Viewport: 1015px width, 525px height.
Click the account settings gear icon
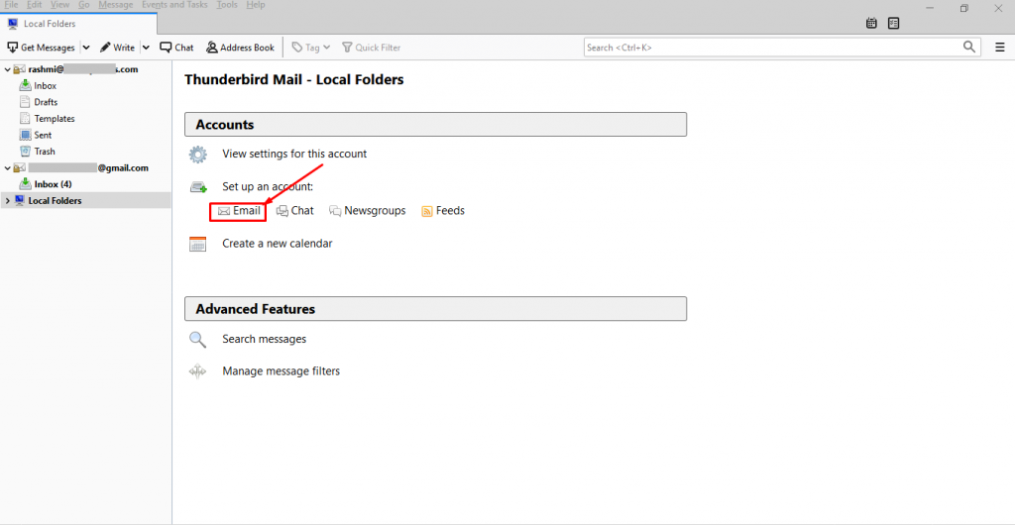pos(197,155)
